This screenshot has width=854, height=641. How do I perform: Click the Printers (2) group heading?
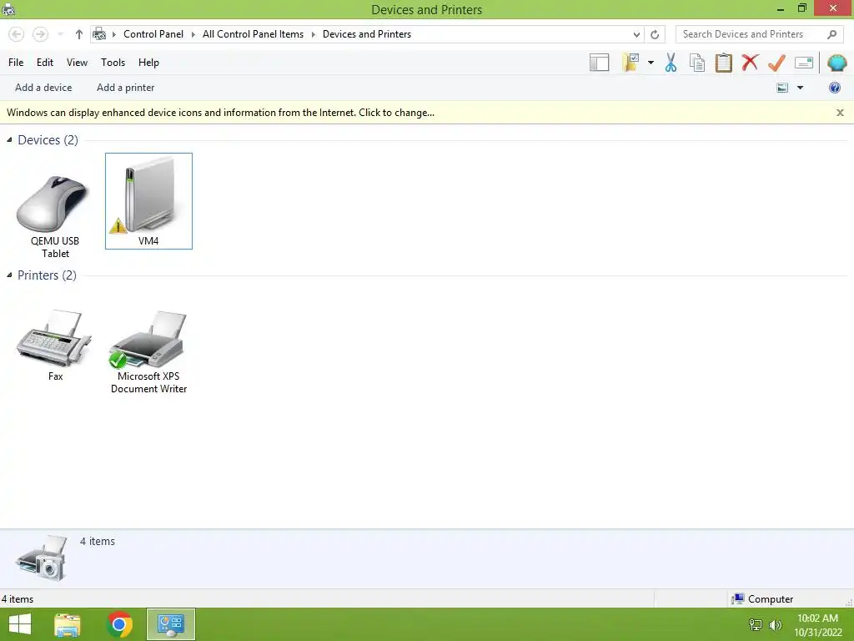(x=47, y=275)
